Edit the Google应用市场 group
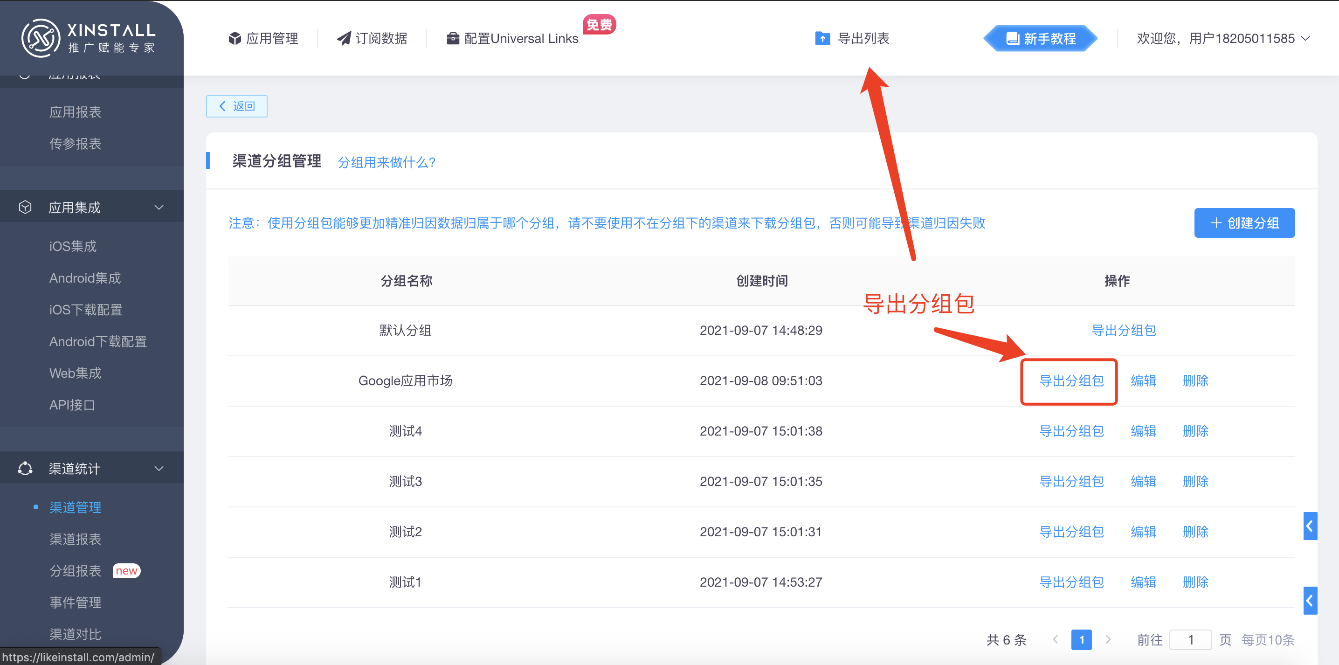1339x665 pixels. 1144,381
